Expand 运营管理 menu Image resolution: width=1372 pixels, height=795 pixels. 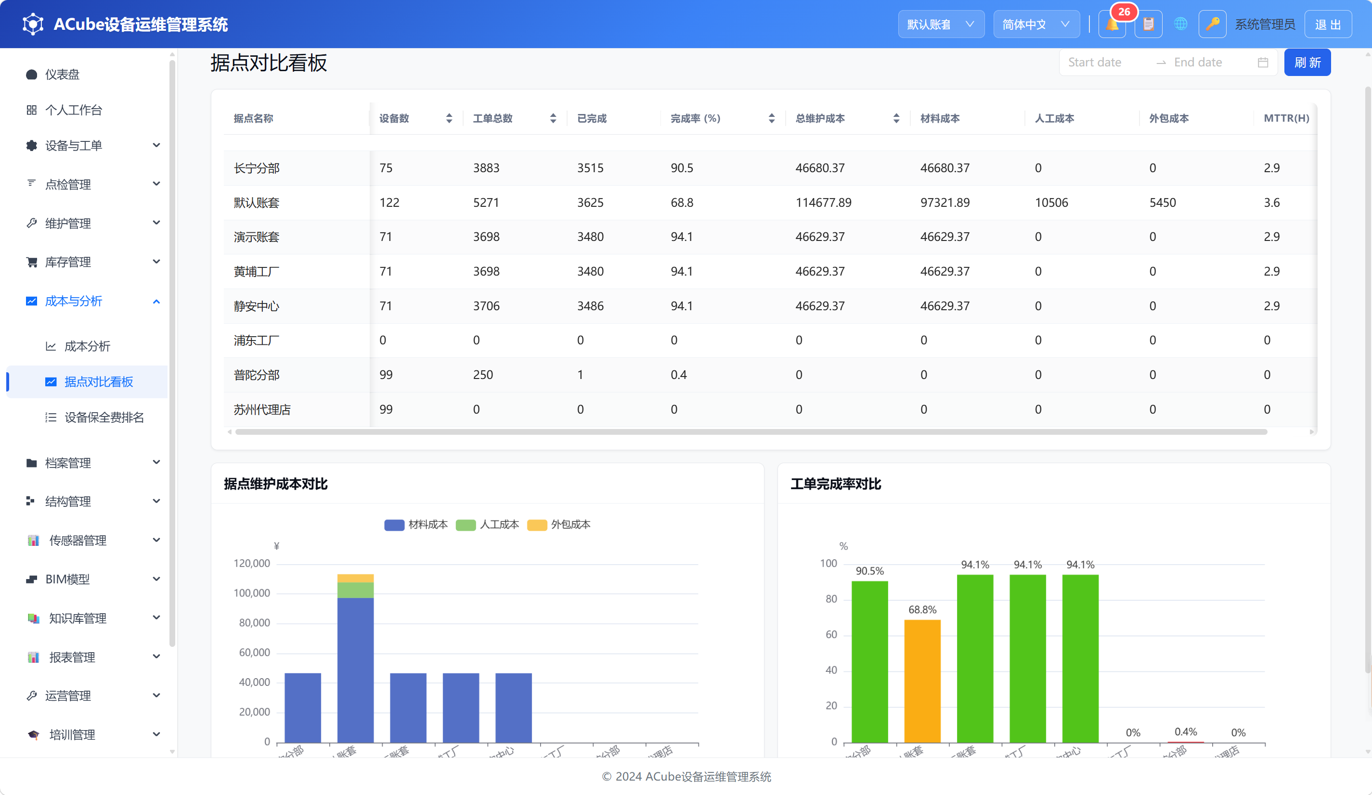(x=87, y=696)
